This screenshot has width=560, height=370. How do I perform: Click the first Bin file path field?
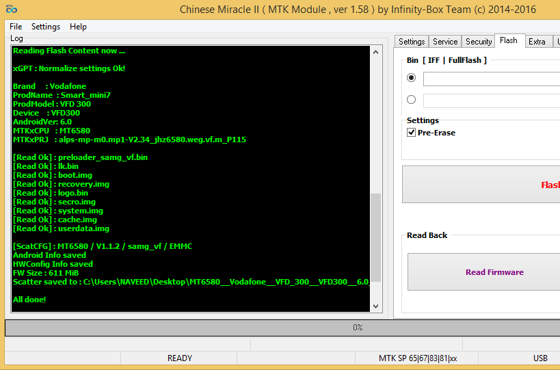tap(491, 79)
